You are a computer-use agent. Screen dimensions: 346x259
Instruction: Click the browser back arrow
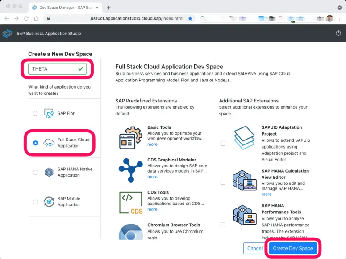pos(7,18)
